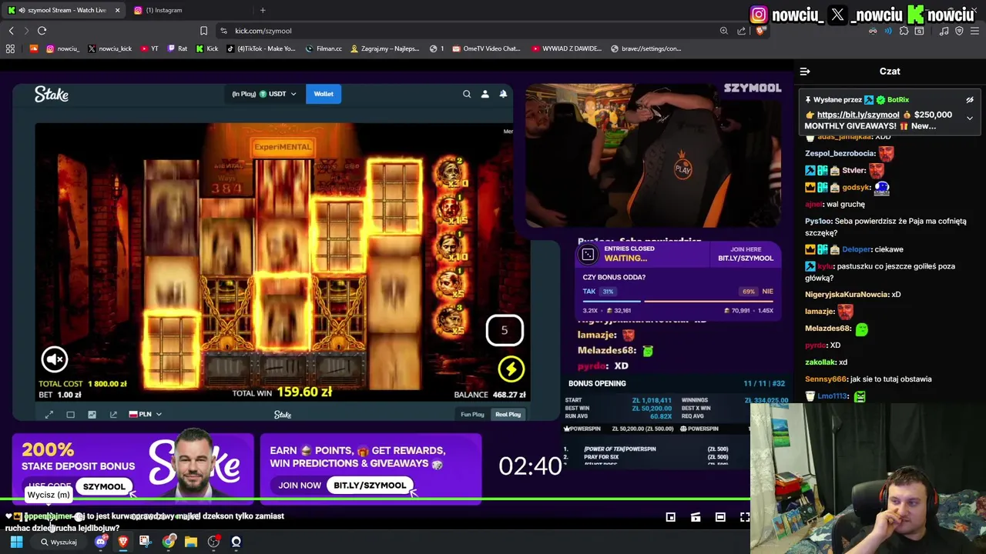986x554 pixels.
Task: Open Brave browser from the taskbar
Action: click(122, 542)
